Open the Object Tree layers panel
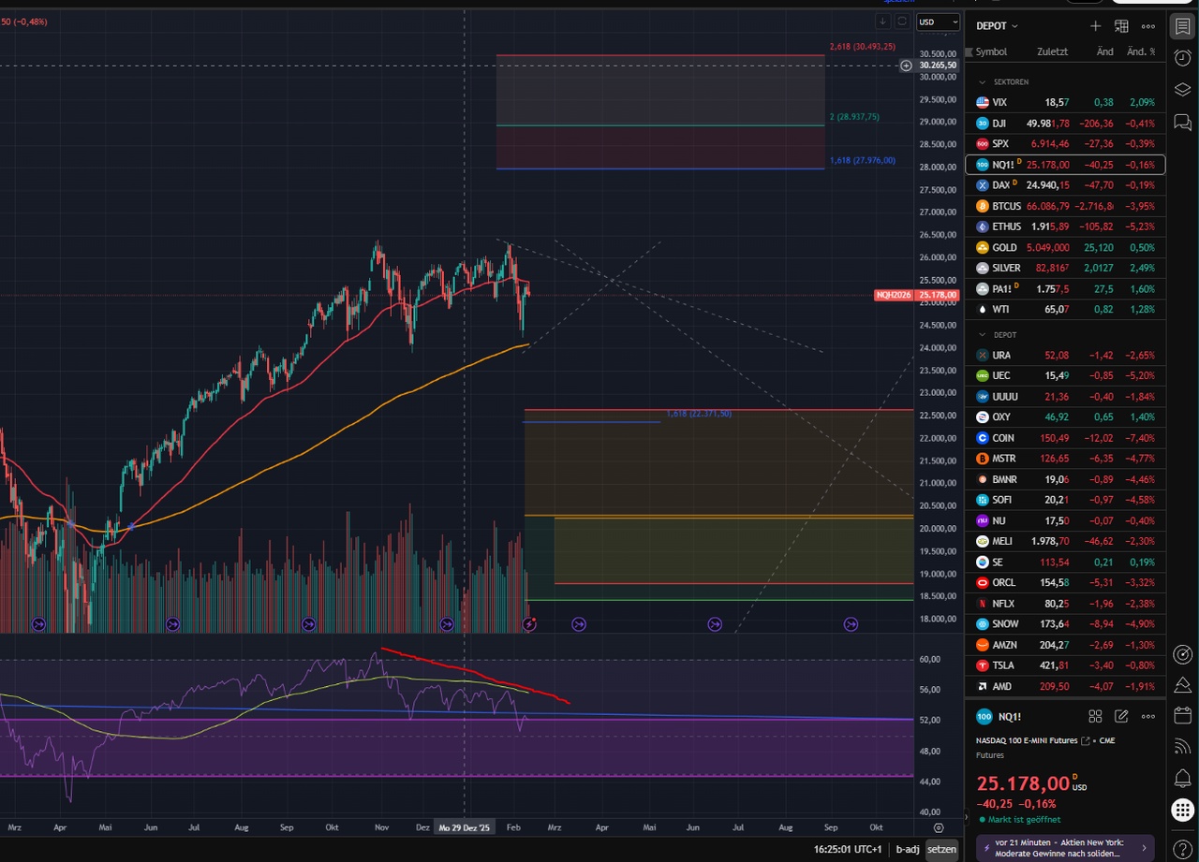The image size is (1199, 862). click(x=1182, y=89)
